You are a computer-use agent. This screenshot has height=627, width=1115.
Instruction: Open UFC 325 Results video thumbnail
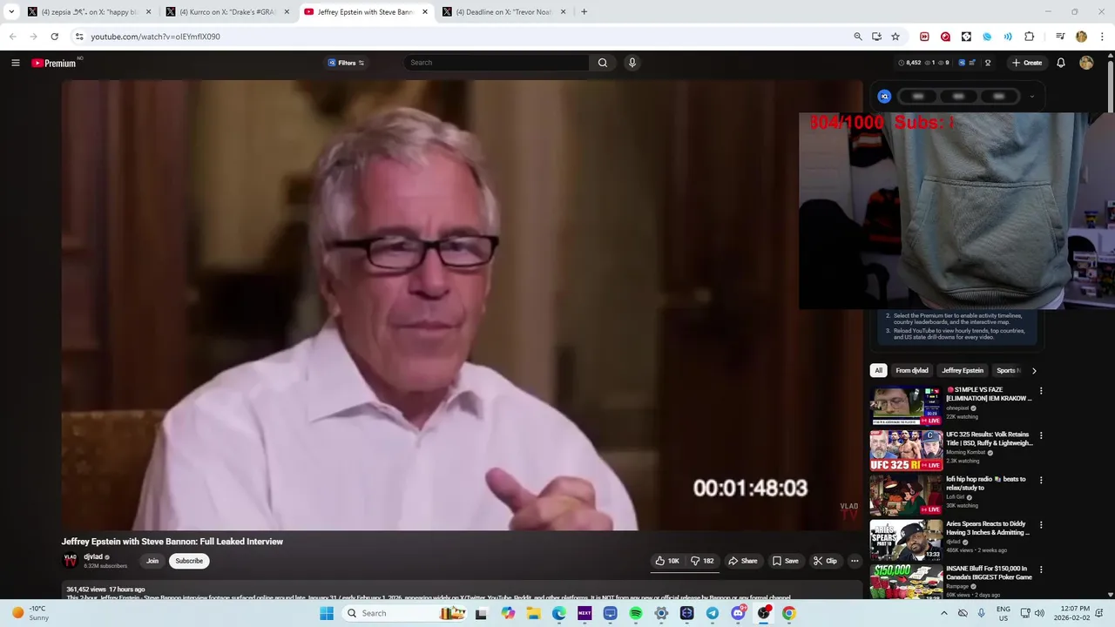pos(906,450)
